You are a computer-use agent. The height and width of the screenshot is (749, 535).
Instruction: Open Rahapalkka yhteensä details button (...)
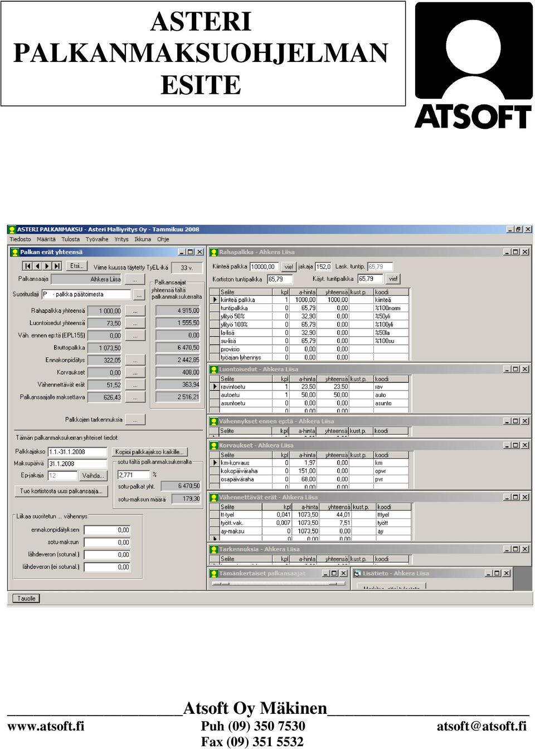tap(135, 311)
